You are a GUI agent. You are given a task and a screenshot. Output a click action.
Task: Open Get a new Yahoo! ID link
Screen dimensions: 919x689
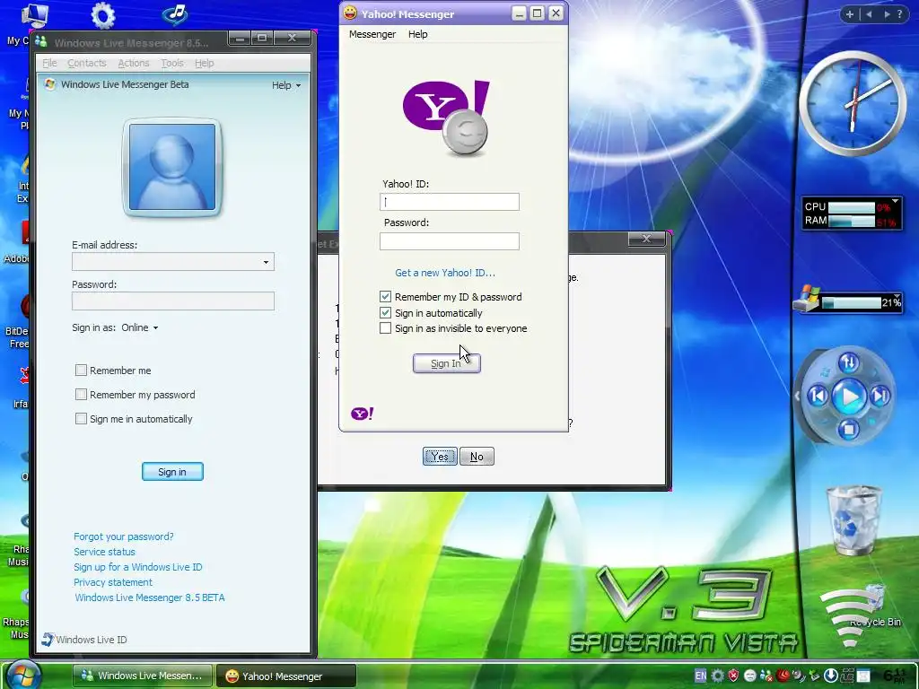tap(445, 273)
